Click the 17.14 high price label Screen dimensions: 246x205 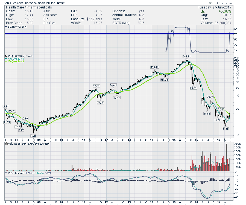click(221, 109)
